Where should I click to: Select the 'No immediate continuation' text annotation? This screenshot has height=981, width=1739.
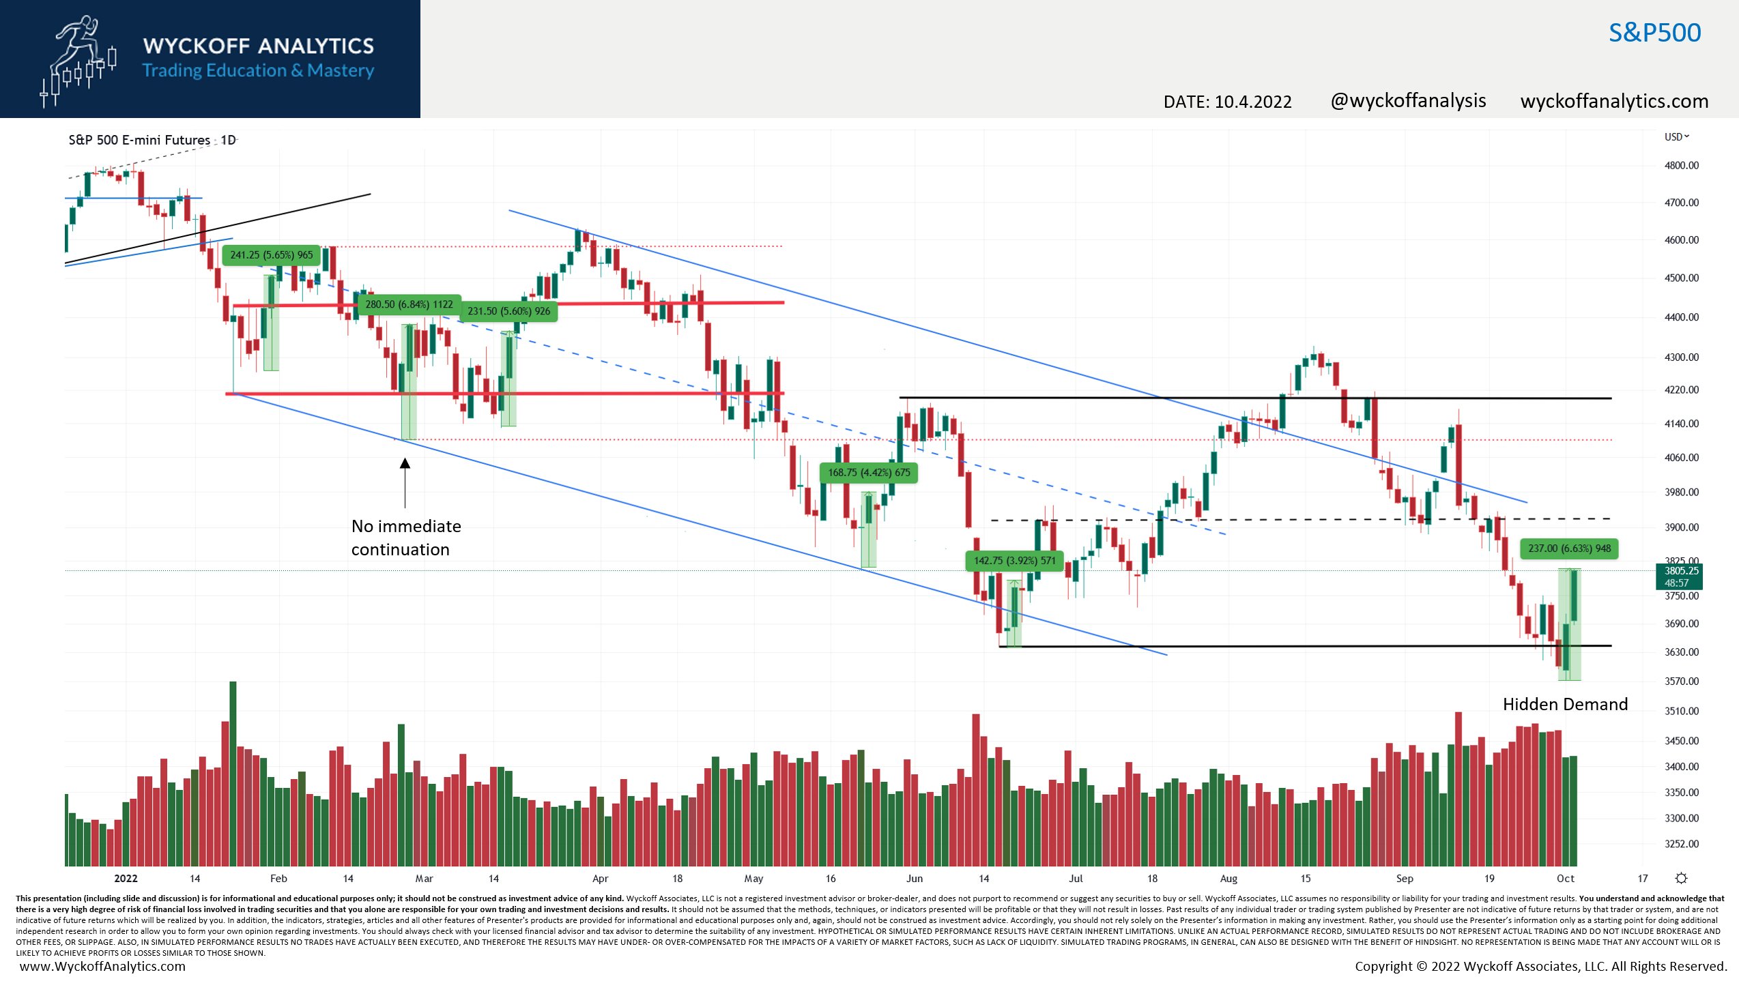coord(406,538)
